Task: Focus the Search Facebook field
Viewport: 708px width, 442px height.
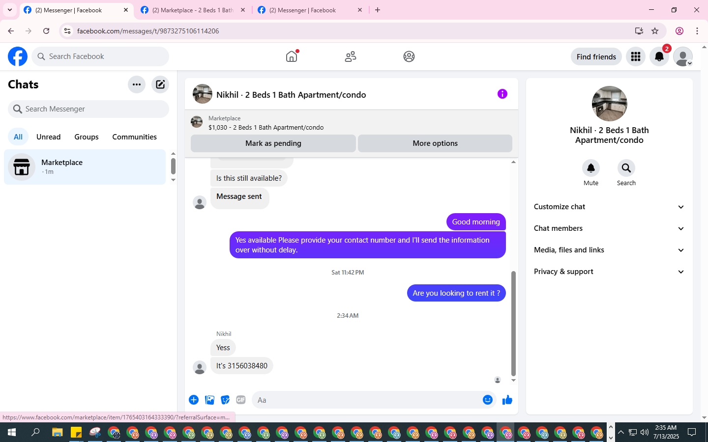Action: pyautogui.click(x=100, y=56)
